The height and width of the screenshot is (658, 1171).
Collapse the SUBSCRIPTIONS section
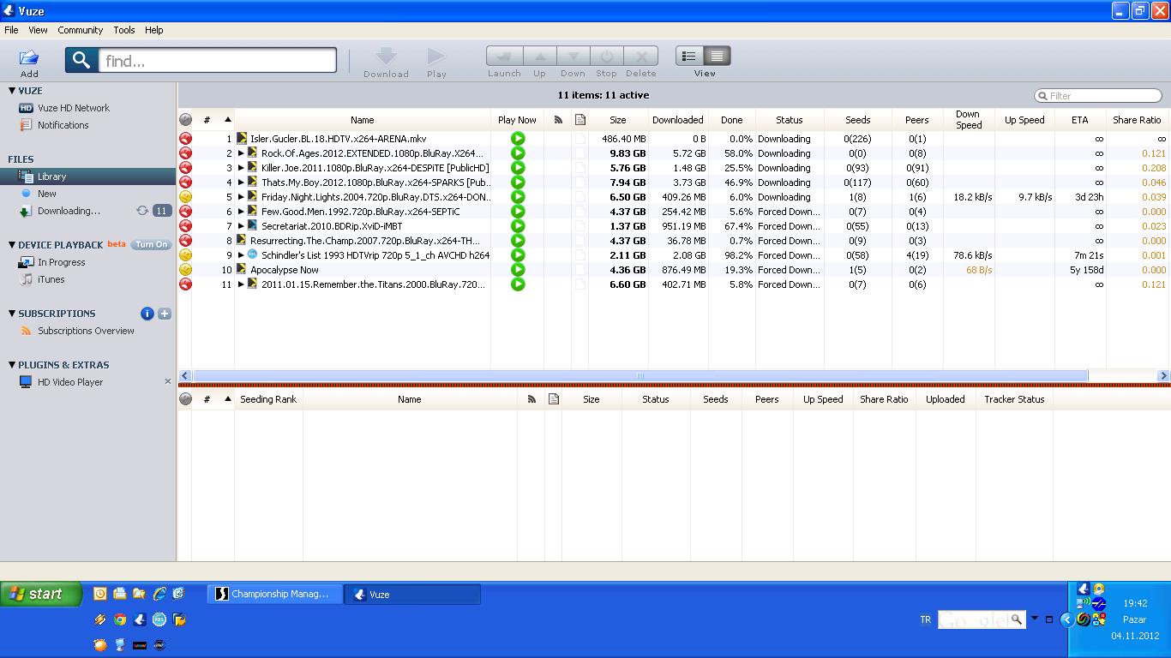point(12,313)
